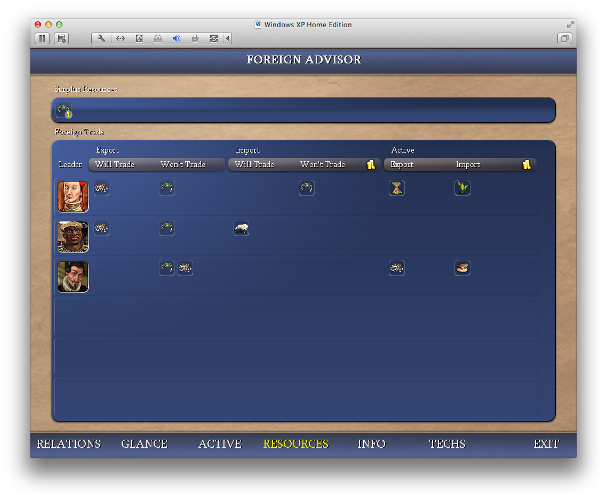Click crab in the red-haired leader's Import Won't Trade
The width and height of the screenshot is (607, 500).
pos(307,188)
